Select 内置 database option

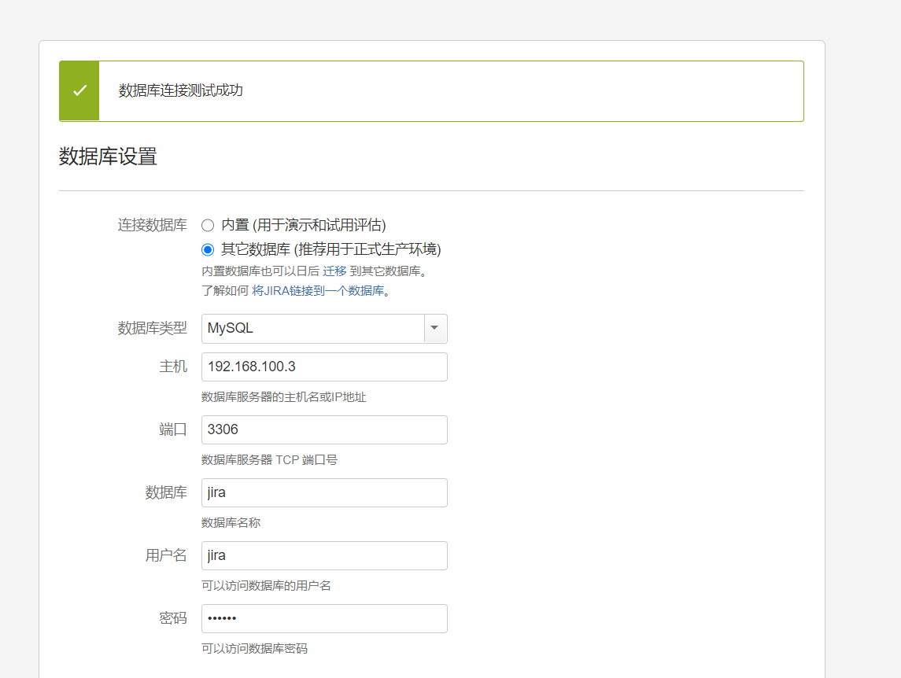(207, 225)
